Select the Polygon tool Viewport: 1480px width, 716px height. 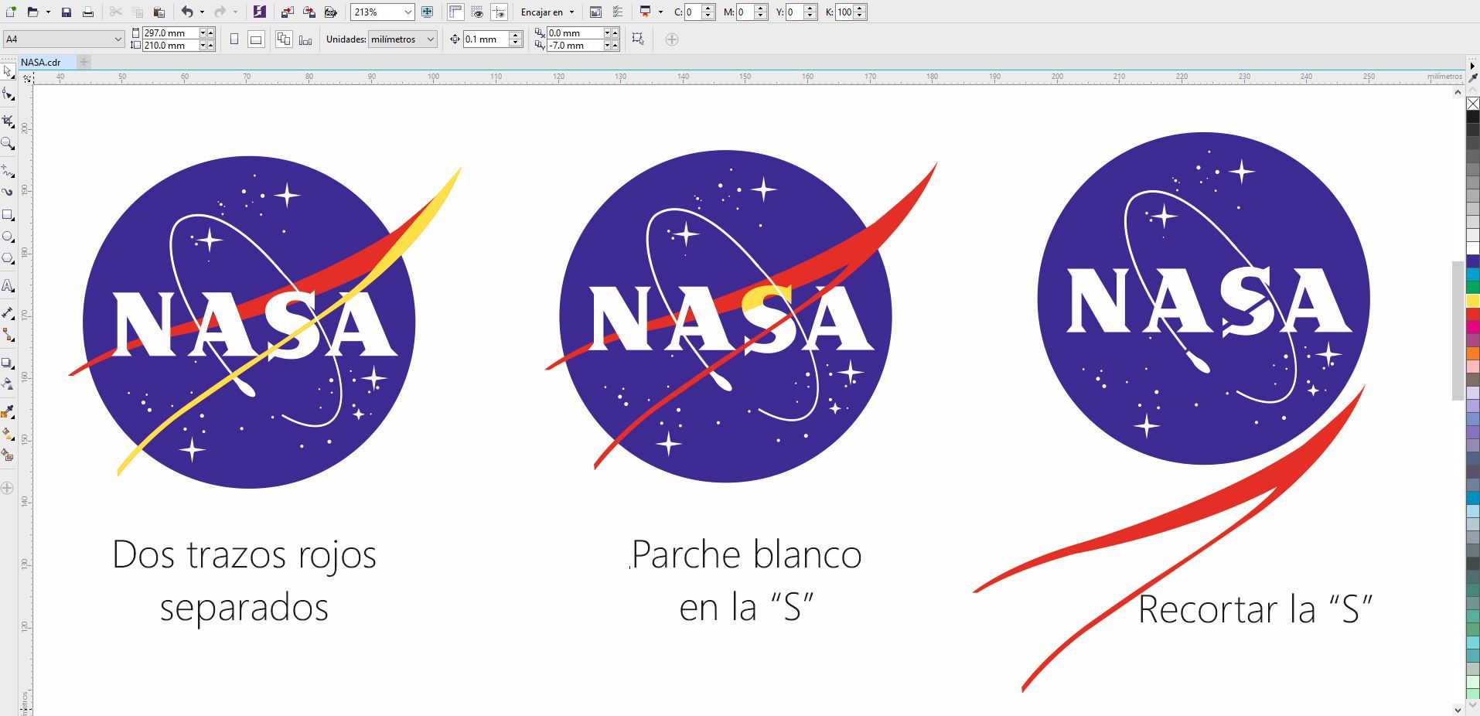point(8,258)
